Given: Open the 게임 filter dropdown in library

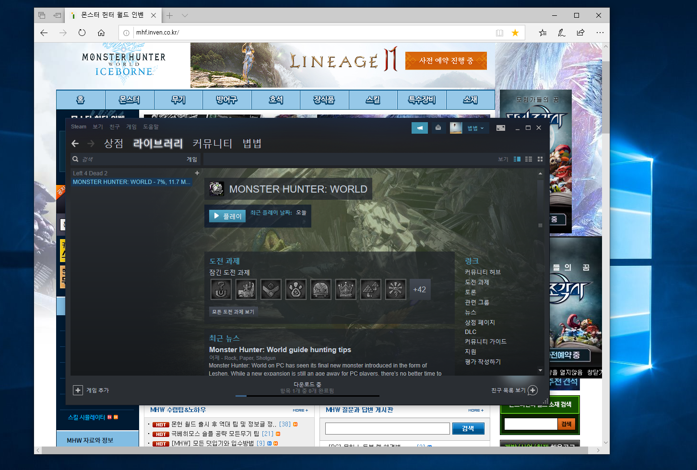Looking at the screenshot, I should point(192,159).
